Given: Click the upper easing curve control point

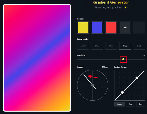Looking at the screenshot, I should 137,78.
